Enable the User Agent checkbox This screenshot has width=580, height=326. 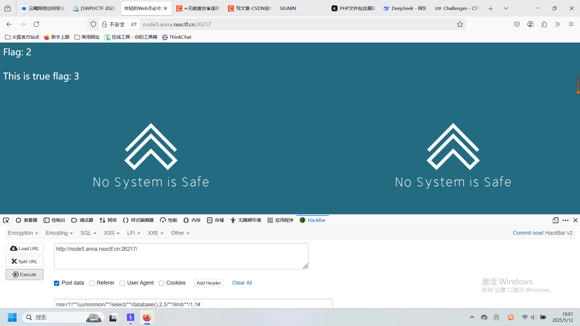[122, 283]
